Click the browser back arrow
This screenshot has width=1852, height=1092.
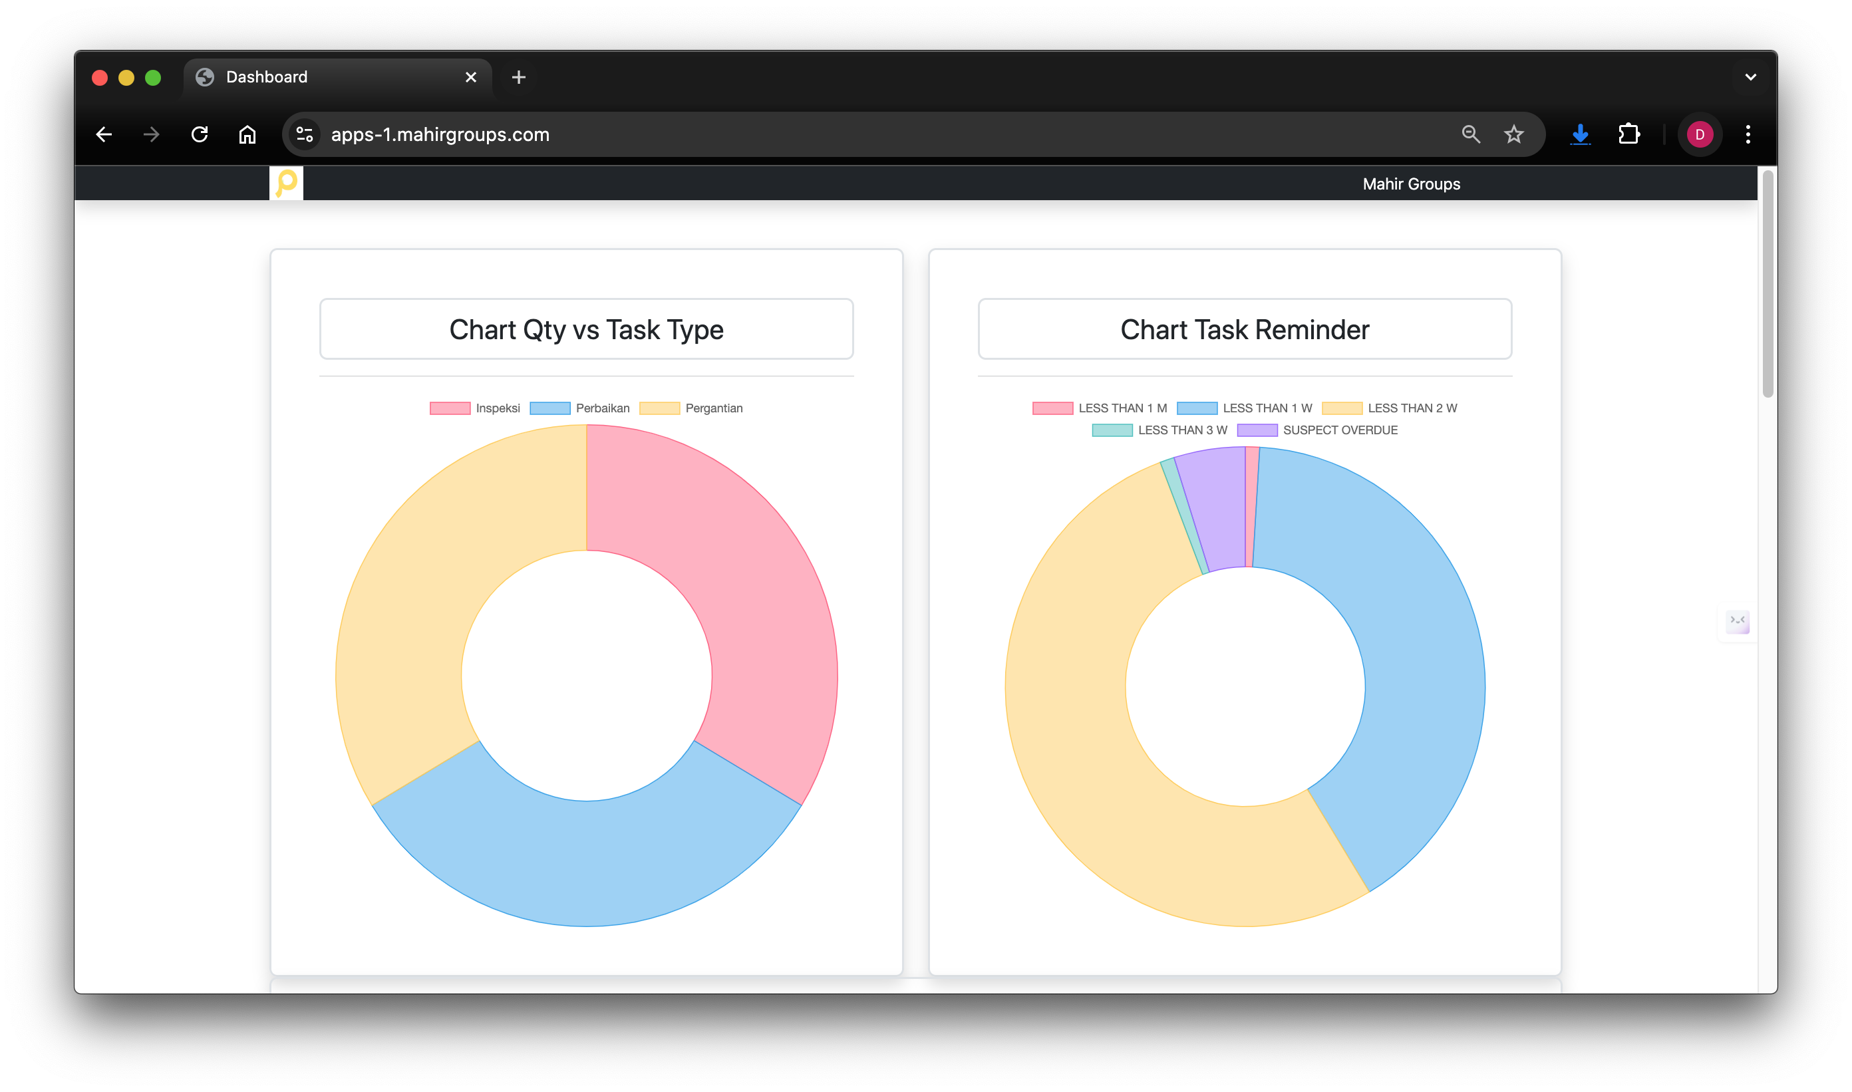[104, 134]
